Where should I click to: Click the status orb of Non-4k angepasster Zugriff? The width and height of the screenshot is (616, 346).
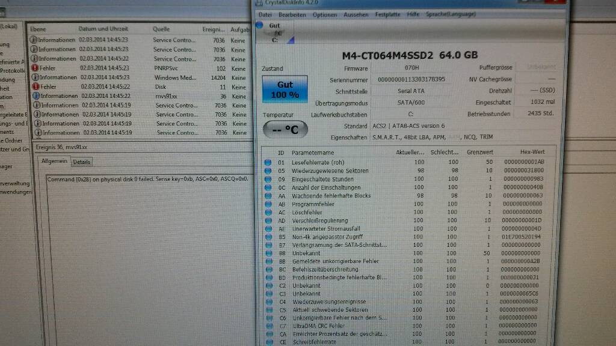click(x=269, y=237)
